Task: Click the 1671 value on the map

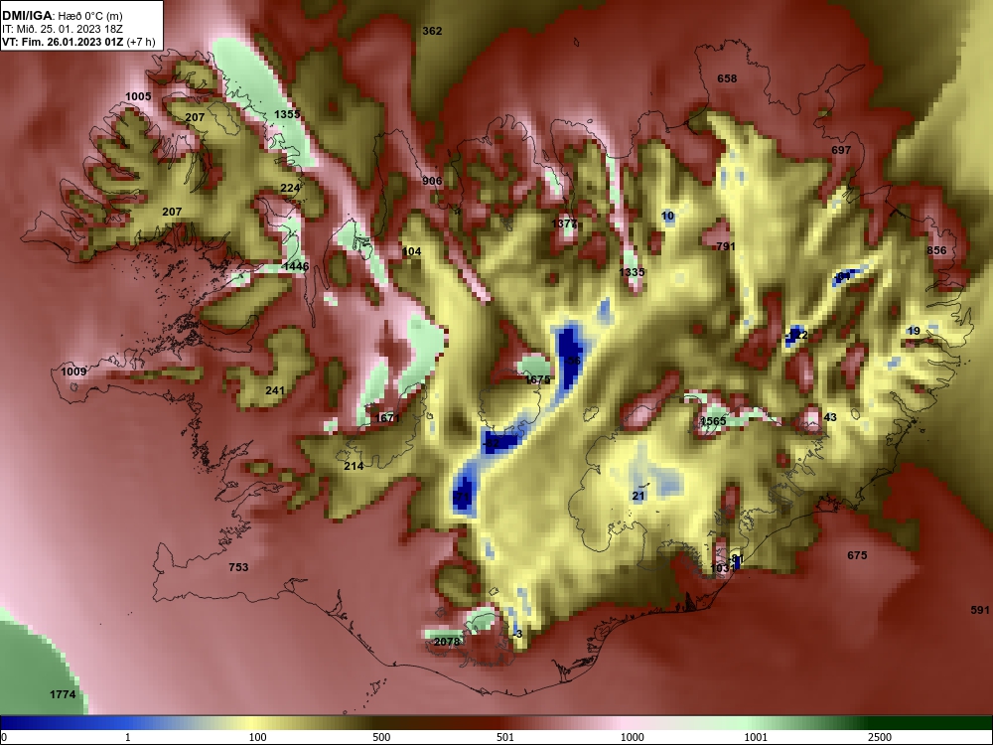Action: point(387,418)
